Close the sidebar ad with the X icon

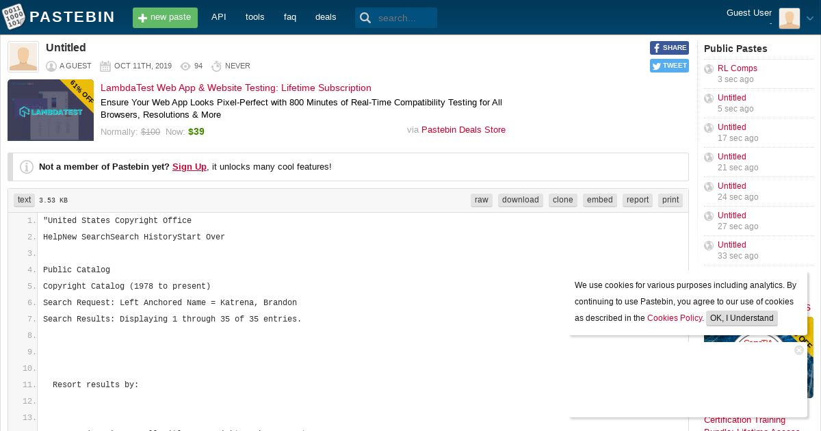(x=798, y=350)
